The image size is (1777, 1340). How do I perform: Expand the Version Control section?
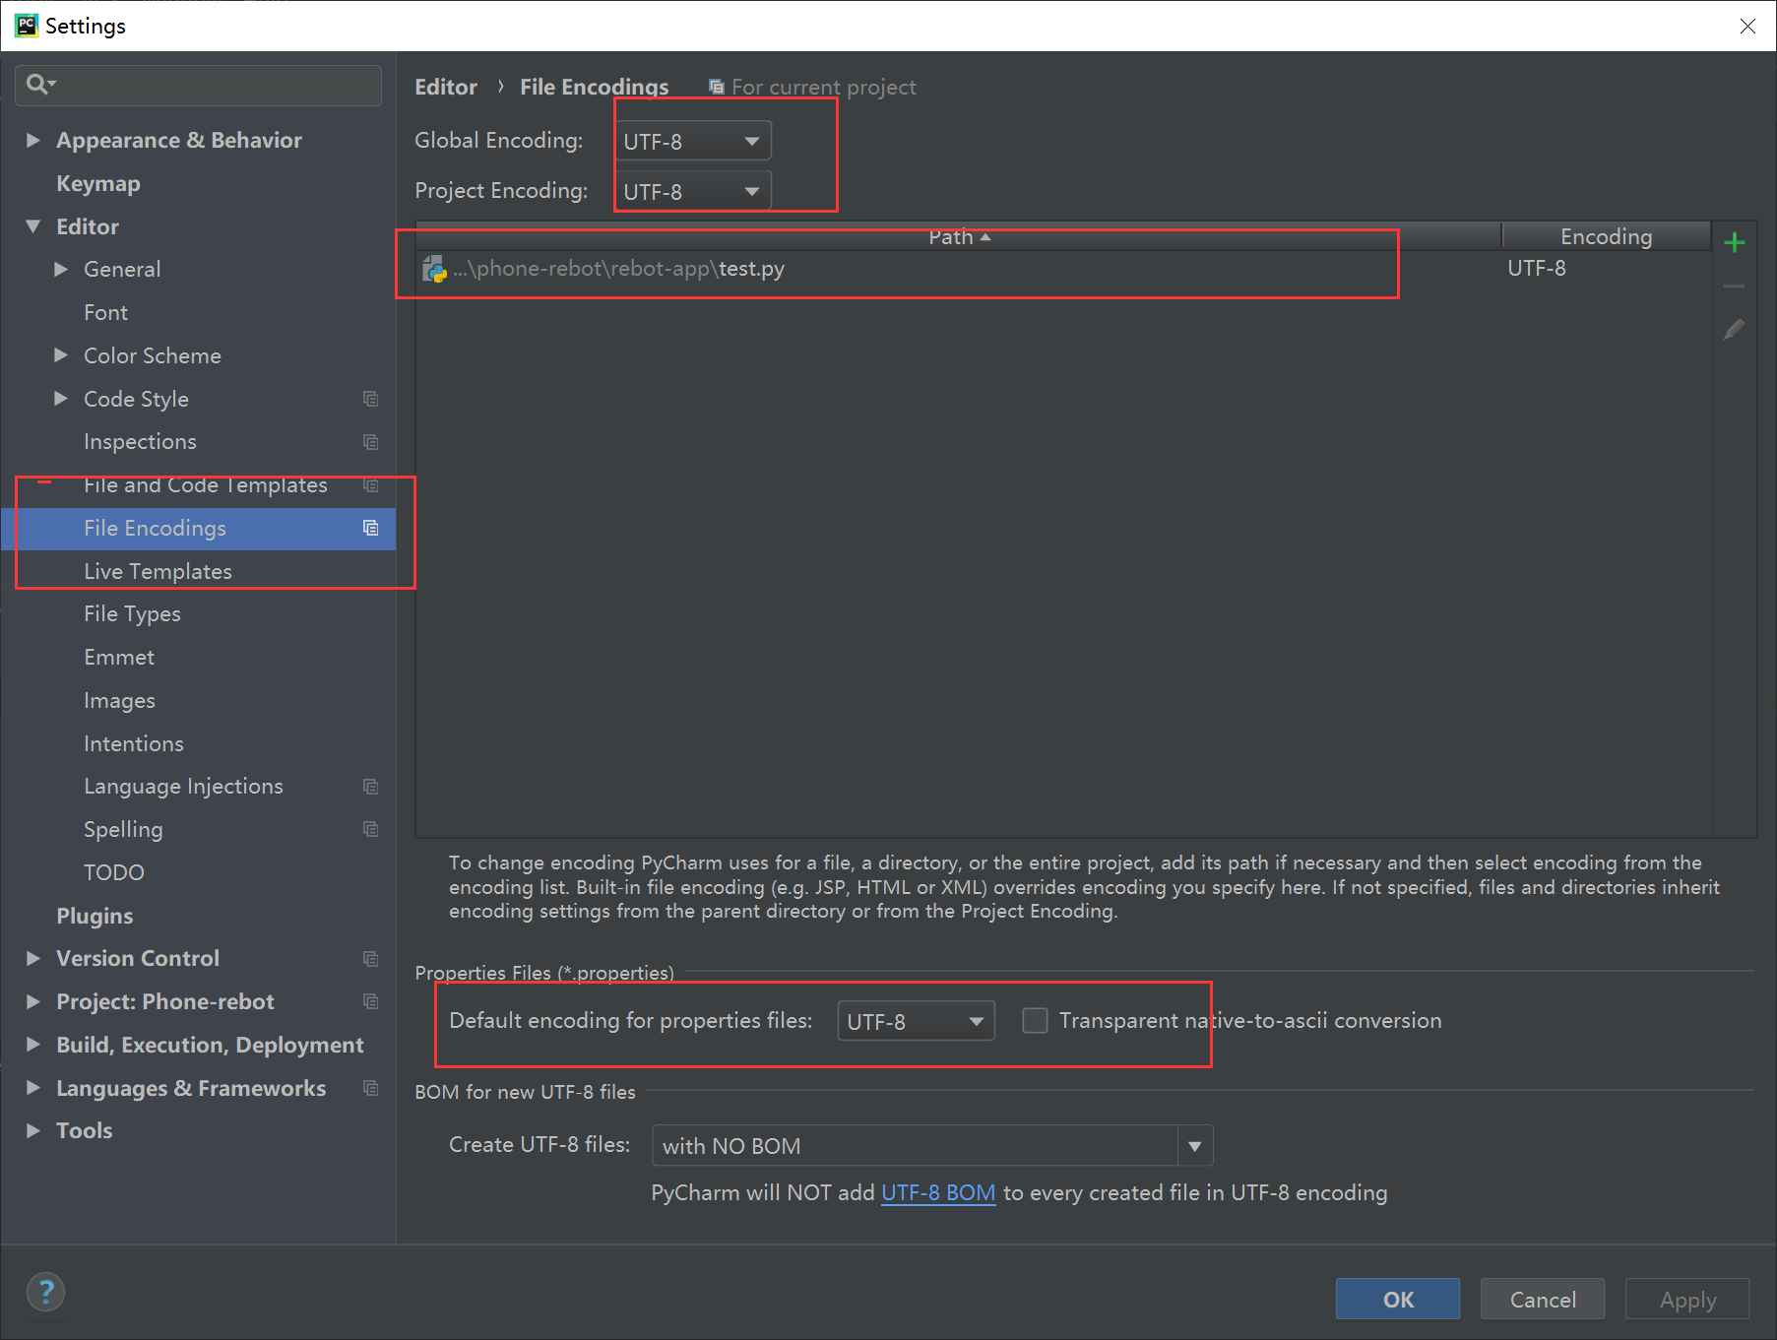[x=33, y=959]
